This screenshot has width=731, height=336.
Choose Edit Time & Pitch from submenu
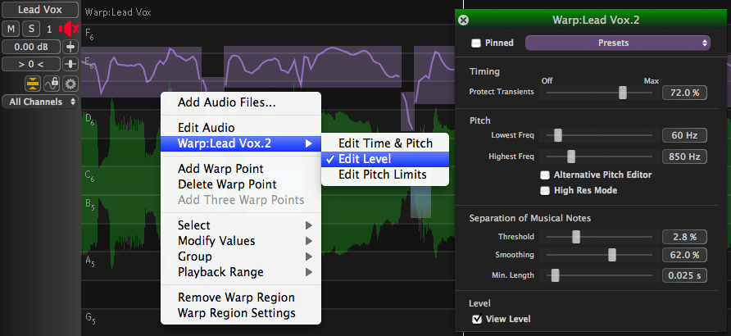click(385, 143)
